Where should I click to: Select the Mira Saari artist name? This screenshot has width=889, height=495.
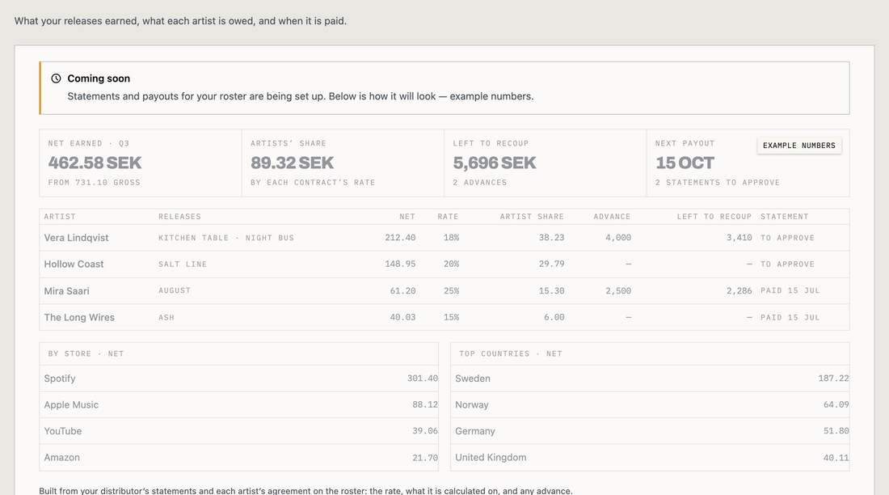point(67,290)
